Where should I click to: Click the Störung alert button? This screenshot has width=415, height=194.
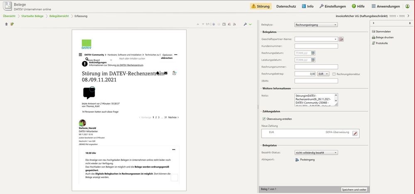(260, 6)
